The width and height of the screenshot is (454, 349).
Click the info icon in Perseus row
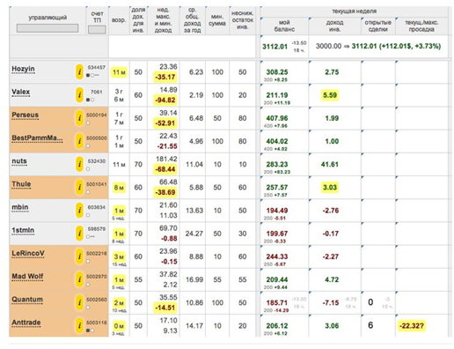[x=79, y=118]
